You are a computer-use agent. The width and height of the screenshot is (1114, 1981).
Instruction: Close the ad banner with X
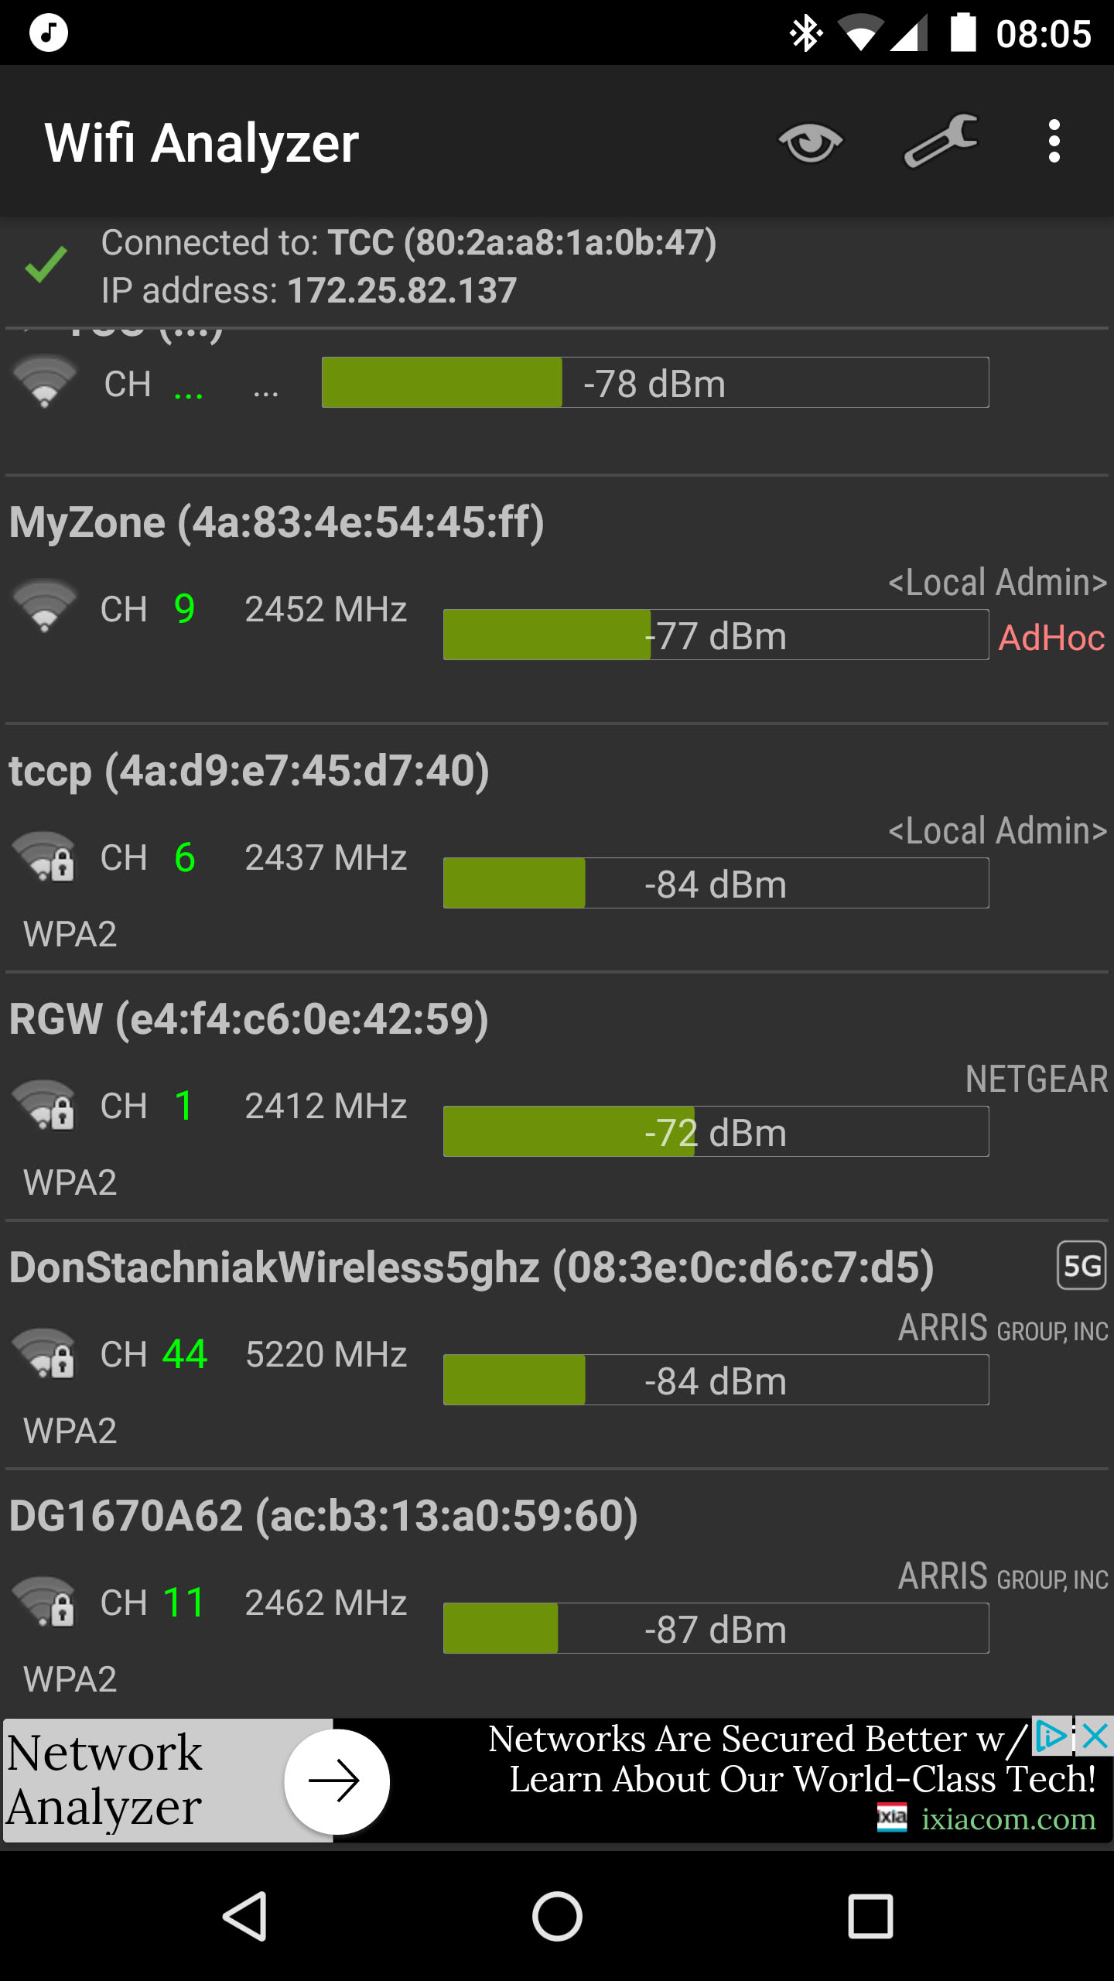(x=1096, y=1736)
